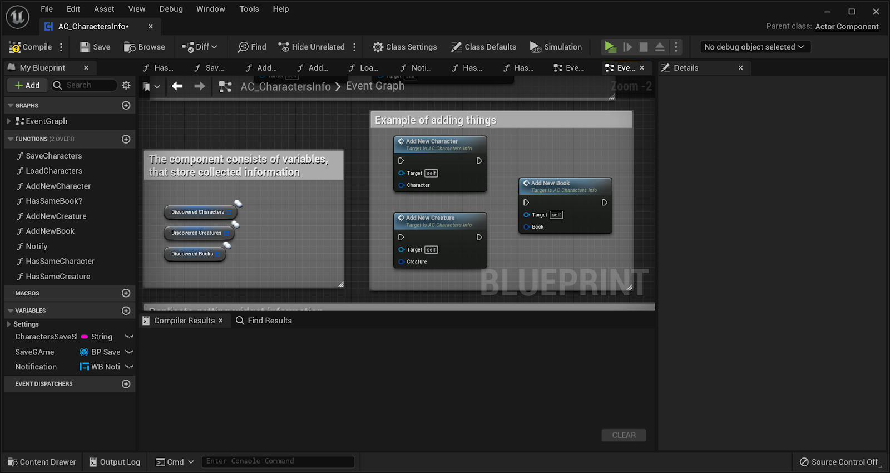890x473 pixels.
Task: Open the Tools menu
Action: pyautogui.click(x=249, y=9)
